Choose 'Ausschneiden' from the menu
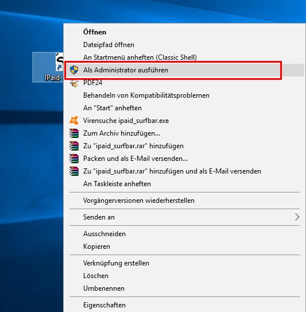 104,234
